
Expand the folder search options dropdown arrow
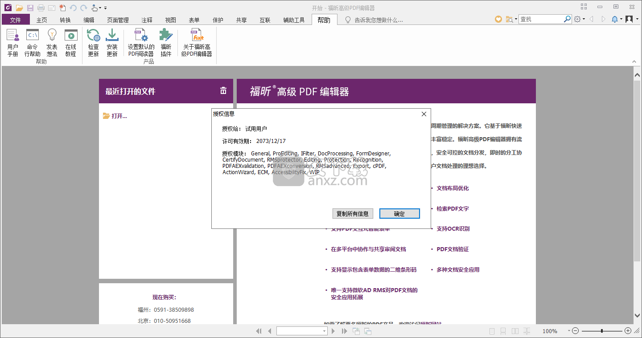pos(516,19)
